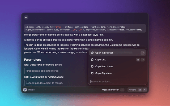Click the Command key badge on Copy URL row

pos(138,60)
